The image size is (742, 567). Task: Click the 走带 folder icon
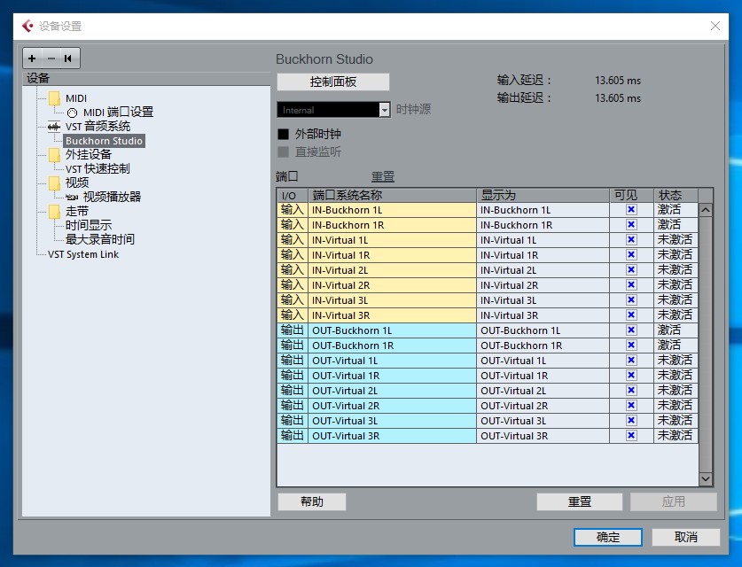tap(54, 212)
